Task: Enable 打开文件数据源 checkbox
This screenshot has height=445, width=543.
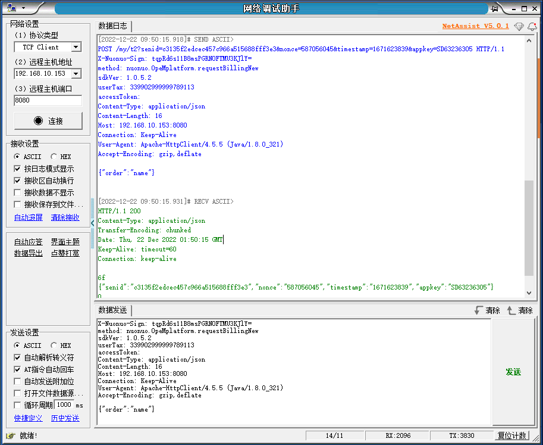Action: [17, 393]
